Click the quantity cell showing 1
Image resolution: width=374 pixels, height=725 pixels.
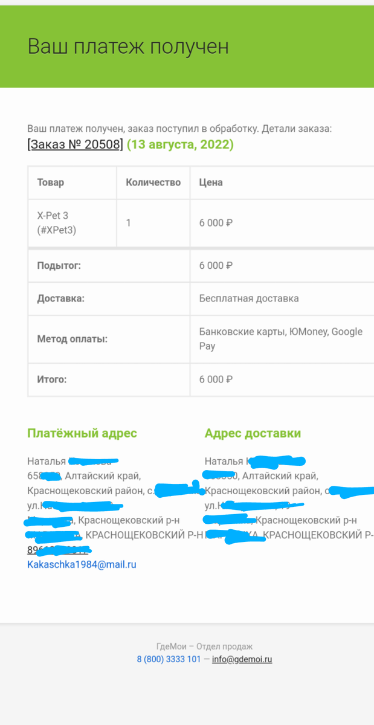128,223
